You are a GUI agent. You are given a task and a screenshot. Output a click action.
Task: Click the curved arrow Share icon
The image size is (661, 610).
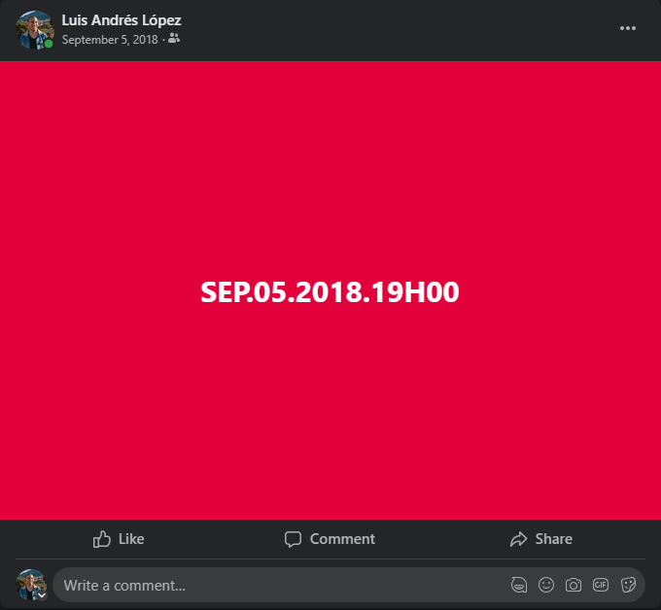(518, 539)
